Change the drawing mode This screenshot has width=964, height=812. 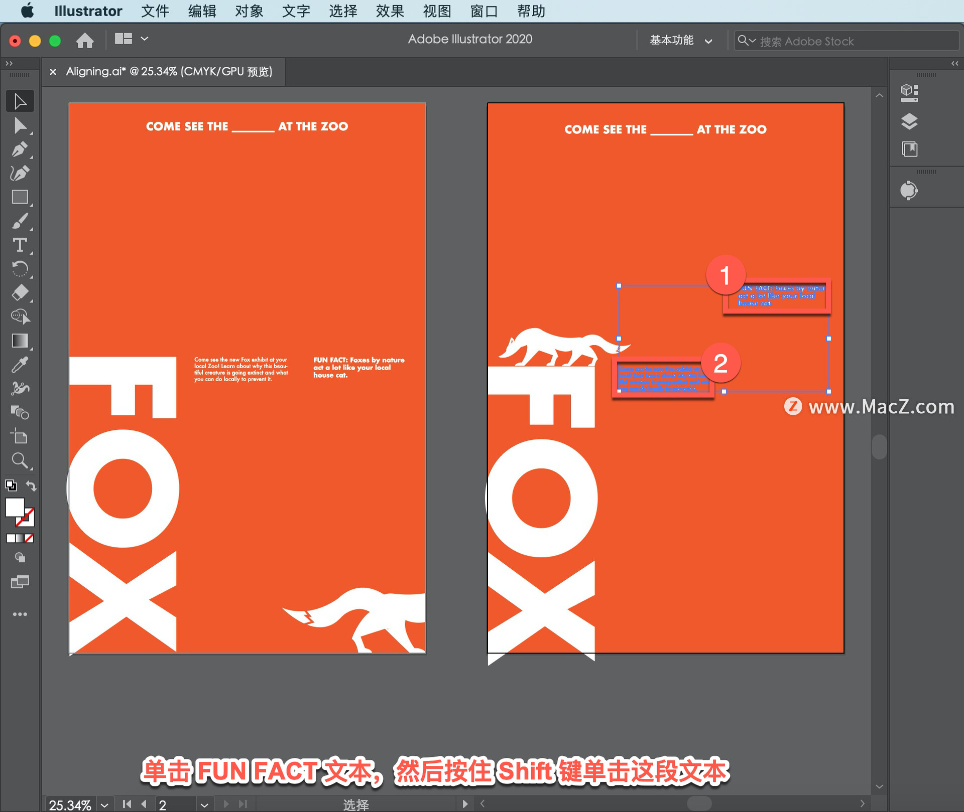(20, 558)
